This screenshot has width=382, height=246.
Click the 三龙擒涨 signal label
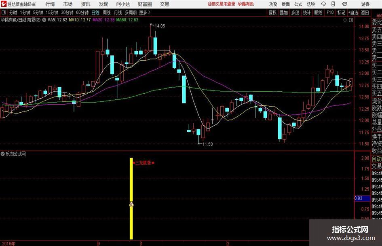click(x=144, y=163)
